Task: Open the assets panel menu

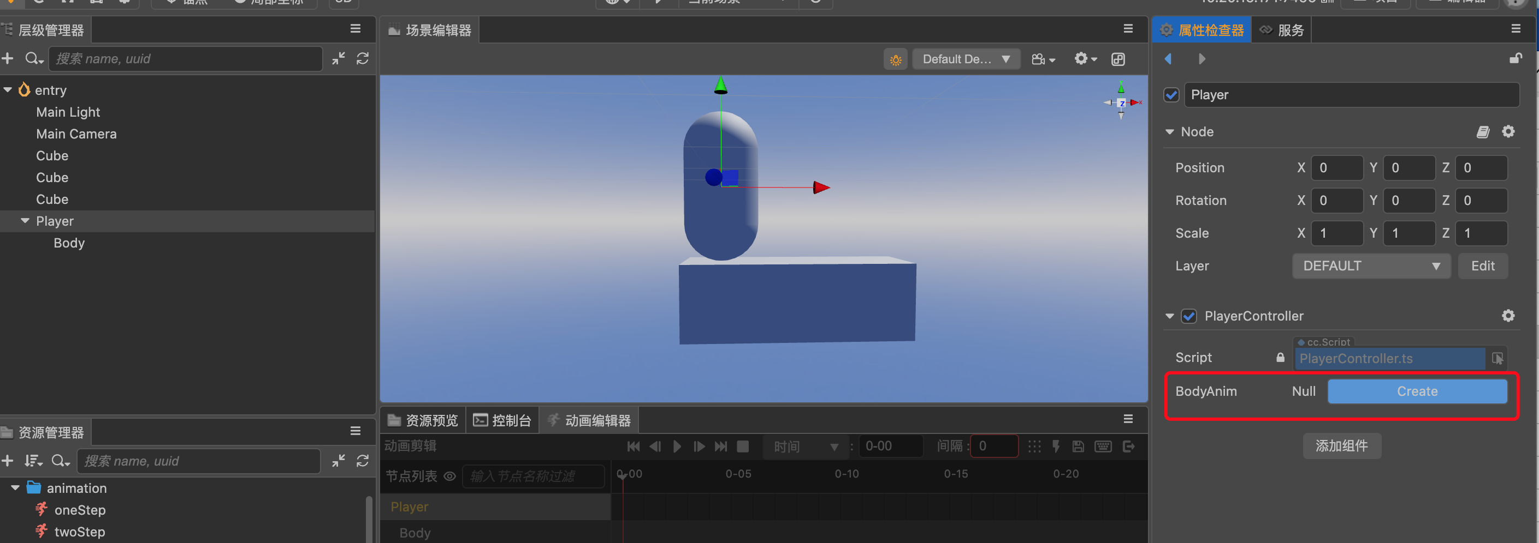Action: (x=356, y=431)
